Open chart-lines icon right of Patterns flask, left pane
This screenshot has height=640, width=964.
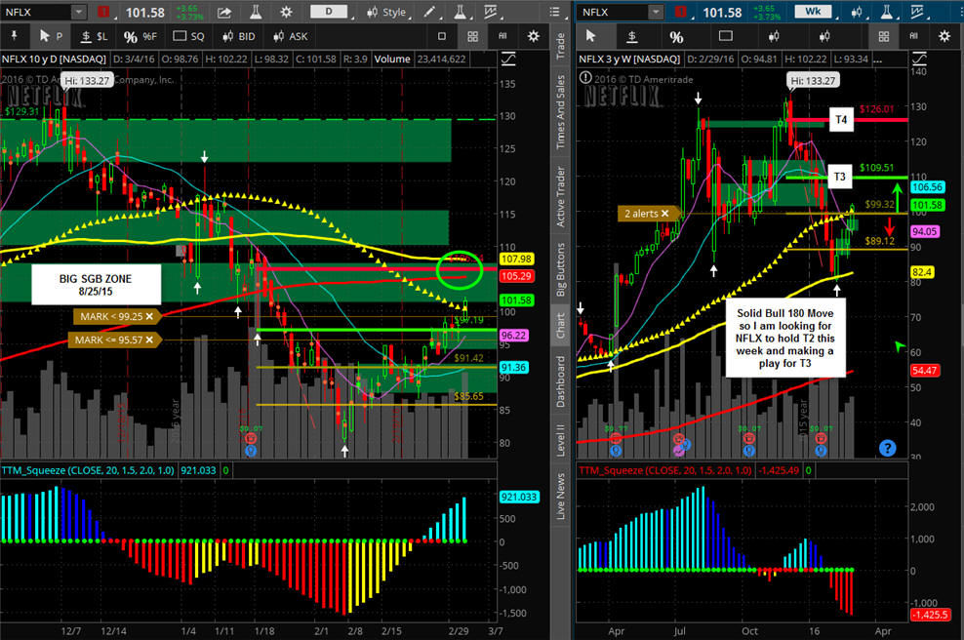490,13
